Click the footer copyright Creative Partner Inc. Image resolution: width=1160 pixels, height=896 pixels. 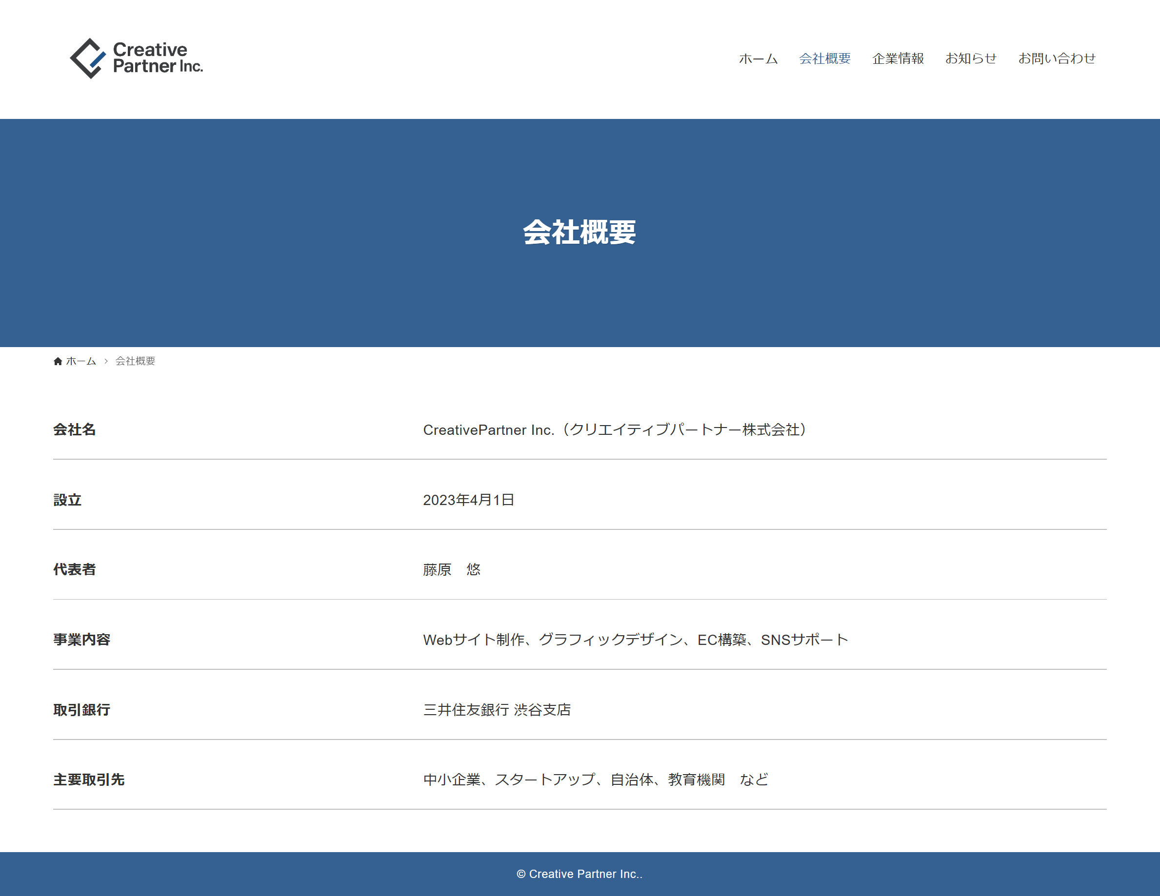click(580, 874)
